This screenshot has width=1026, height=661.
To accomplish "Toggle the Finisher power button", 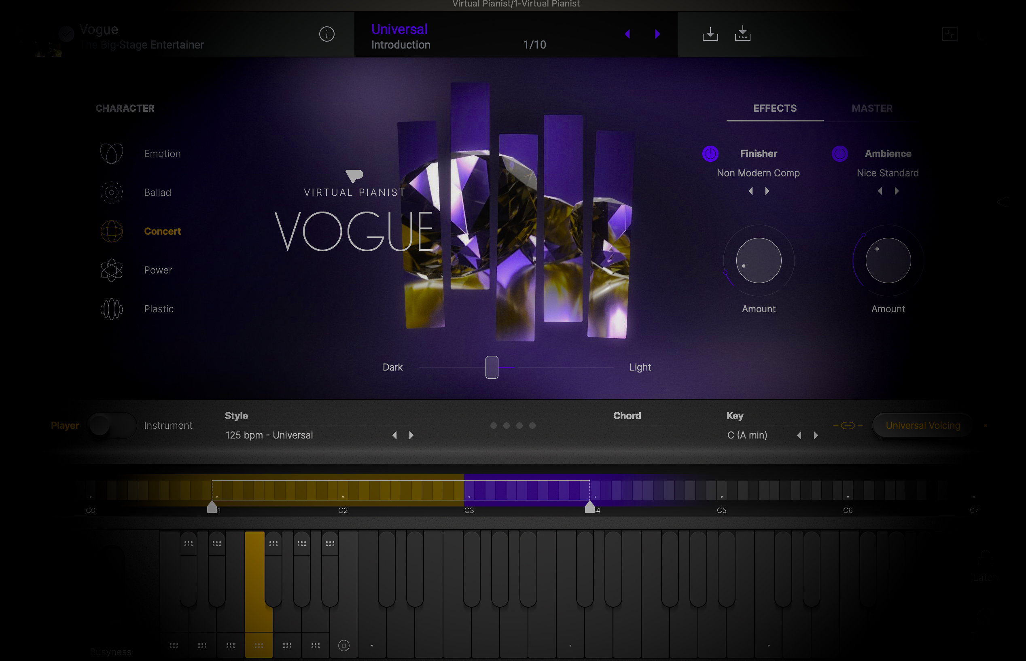I will click(710, 153).
